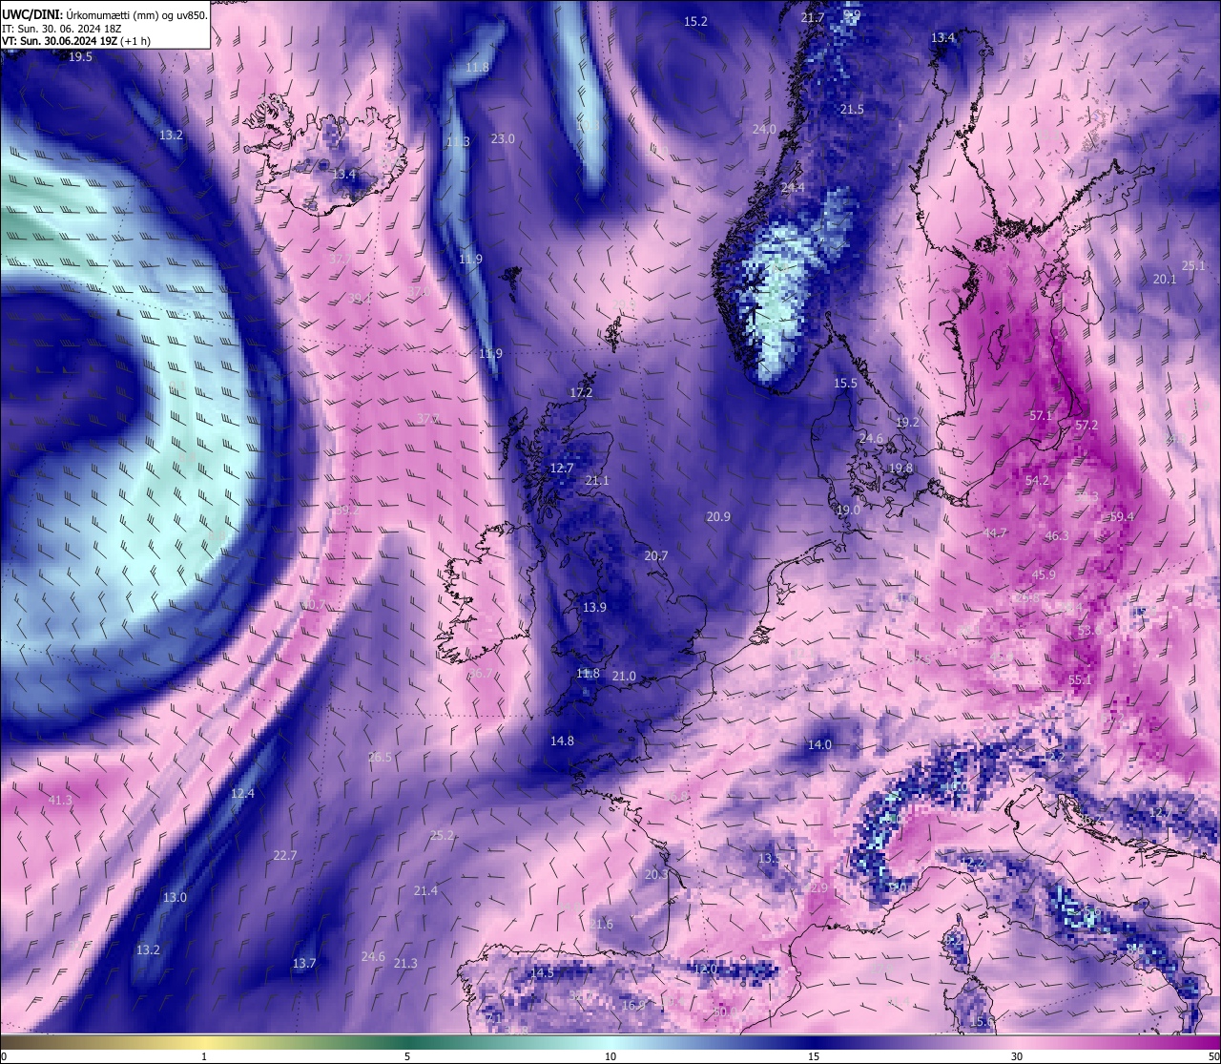
Task: Click the 30 tick on color scale
Action: pos(1018,1056)
